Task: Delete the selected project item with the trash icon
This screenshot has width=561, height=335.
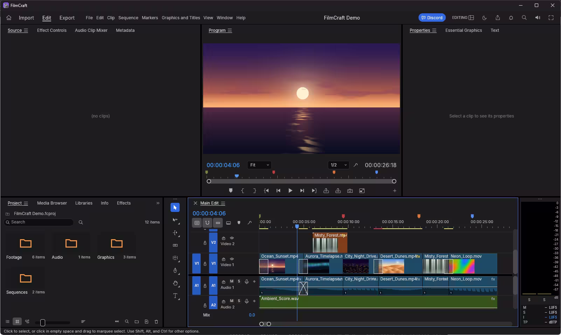Action: click(156, 322)
